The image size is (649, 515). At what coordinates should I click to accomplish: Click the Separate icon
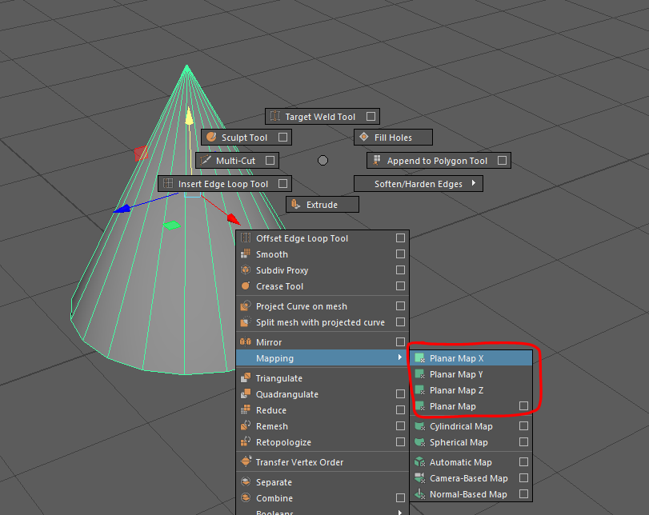[246, 481]
